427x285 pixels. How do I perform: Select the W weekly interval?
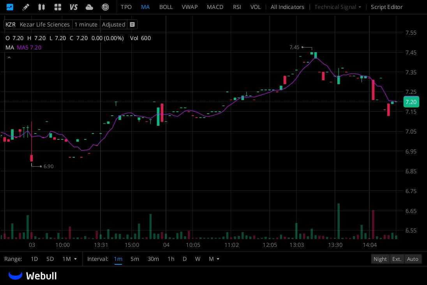(x=198, y=259)
